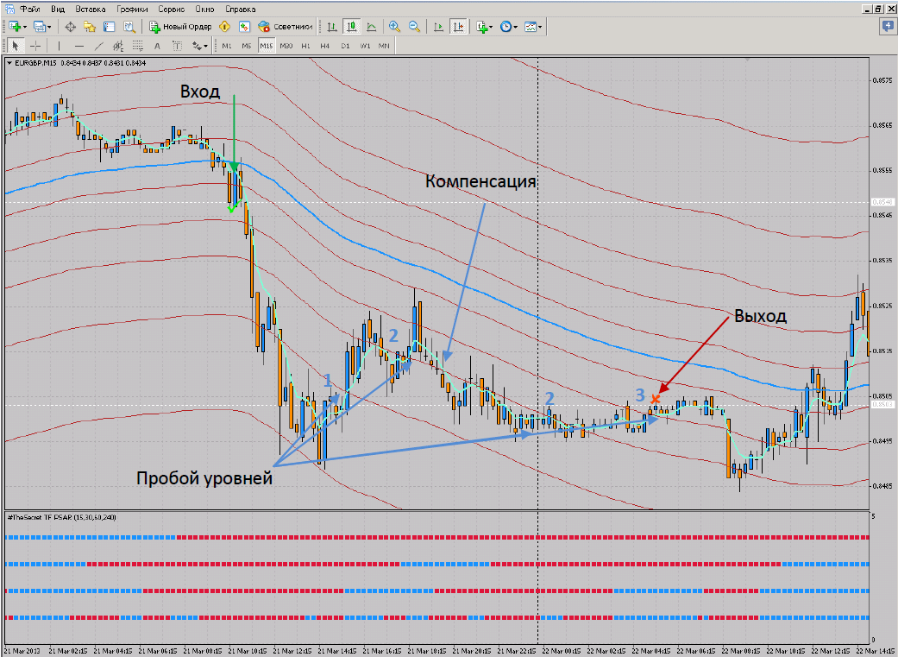Launch MetaEditor with yellow diamond icon
898x657 pixels.
[225, 27]
